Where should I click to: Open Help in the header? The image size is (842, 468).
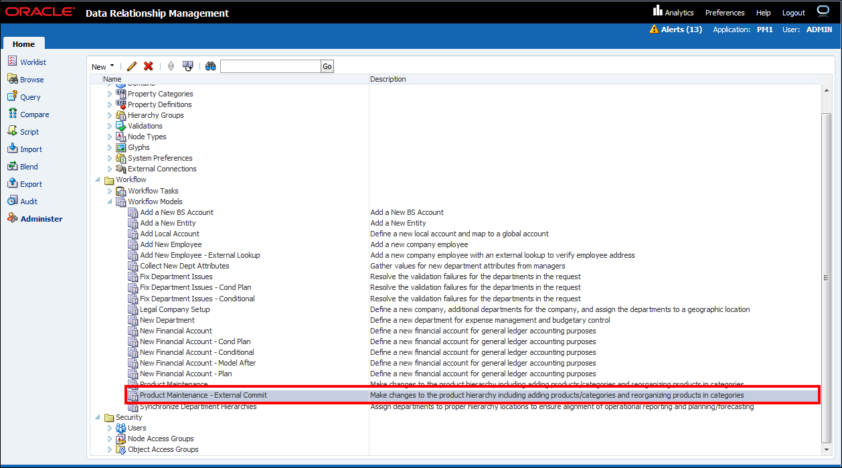point(764,13)
